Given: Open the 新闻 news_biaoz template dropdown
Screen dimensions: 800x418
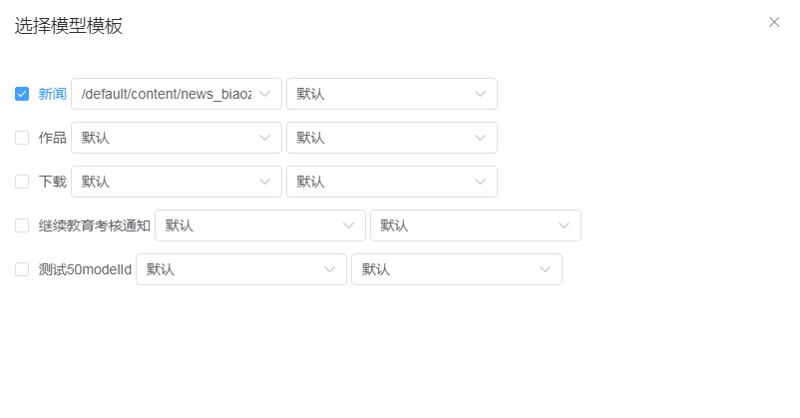Looking at the screenshot, I should click(x=165, y=94).
